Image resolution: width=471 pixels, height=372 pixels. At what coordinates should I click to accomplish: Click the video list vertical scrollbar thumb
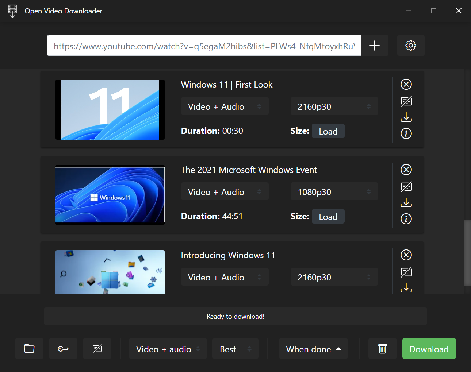click(x=467, y=253)
